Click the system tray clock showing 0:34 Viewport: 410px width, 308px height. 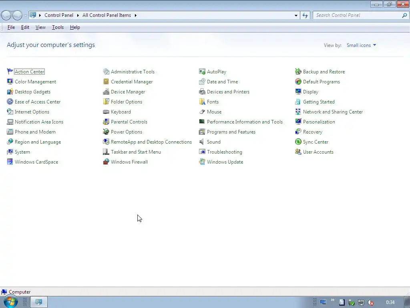pyautogui.click(x=390, y=302)
